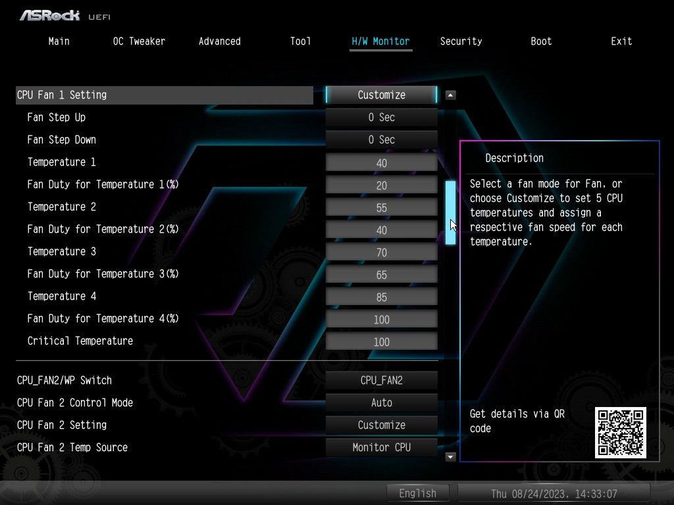Select the Temperature 1 label
This screenshot has width=674, height=505.
(61, 162)
